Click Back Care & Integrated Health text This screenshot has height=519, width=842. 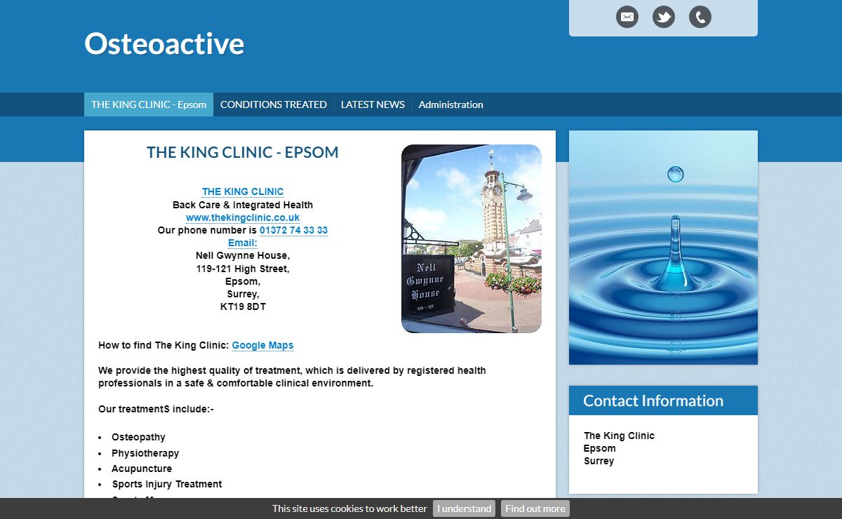(243, 205)
